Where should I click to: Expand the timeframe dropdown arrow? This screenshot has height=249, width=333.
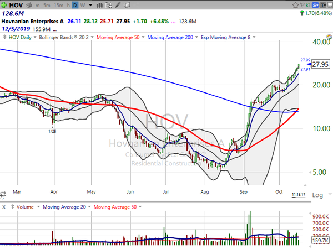coord(90,5)
